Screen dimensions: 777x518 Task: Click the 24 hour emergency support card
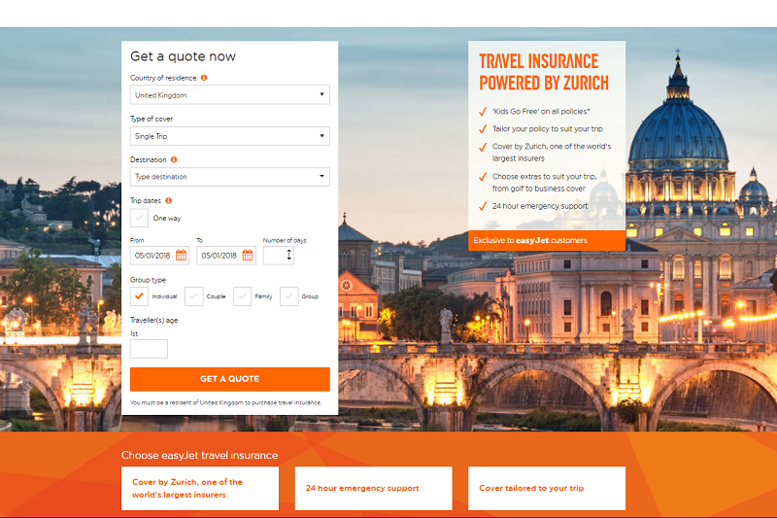click(x=374, y=488)
